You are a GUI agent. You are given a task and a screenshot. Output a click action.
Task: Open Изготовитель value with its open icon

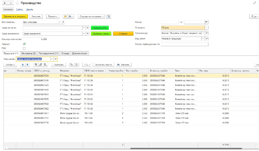[63, 22]
